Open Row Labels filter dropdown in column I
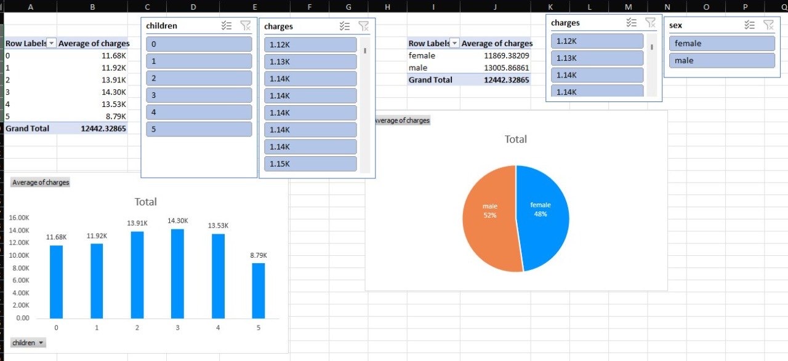Viewport: 788px width, 361px height. pyautogui.click(x=454, y=43)
